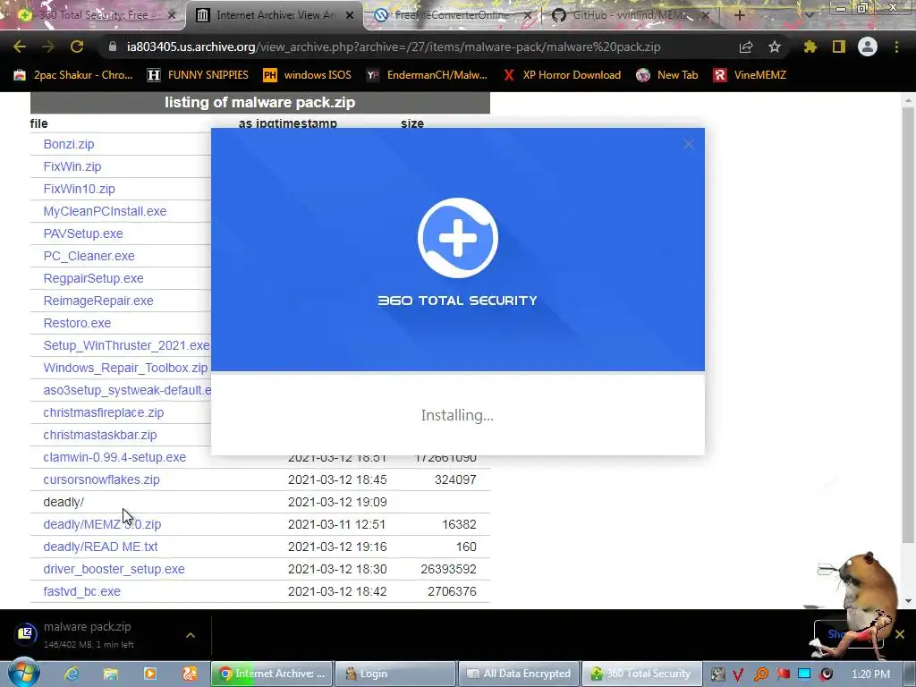Screen dimensions: 916x687
Task: Switch to All Data Encrypted taskbar window
Action: [x=519, y=674]
